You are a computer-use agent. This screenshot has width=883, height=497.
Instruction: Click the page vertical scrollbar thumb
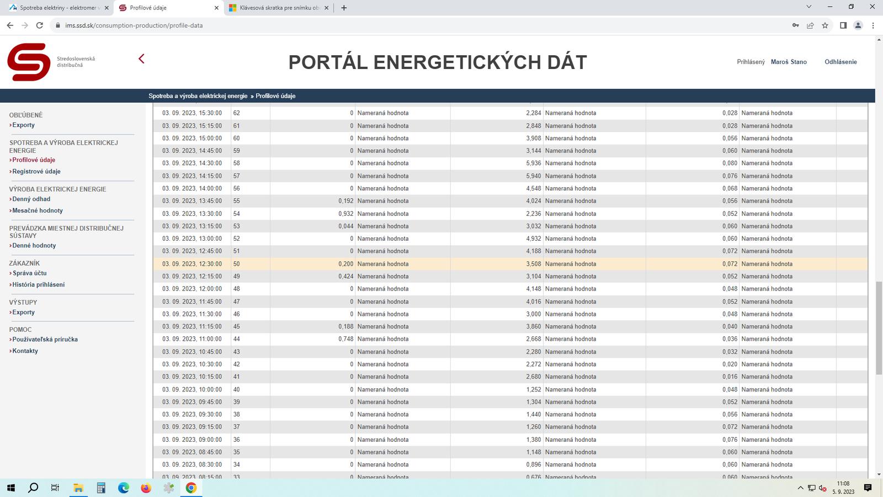coord(879,328)
